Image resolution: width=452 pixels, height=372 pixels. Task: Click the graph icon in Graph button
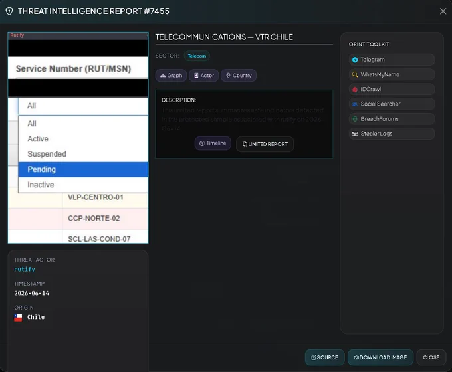click(x=163, y=76)
